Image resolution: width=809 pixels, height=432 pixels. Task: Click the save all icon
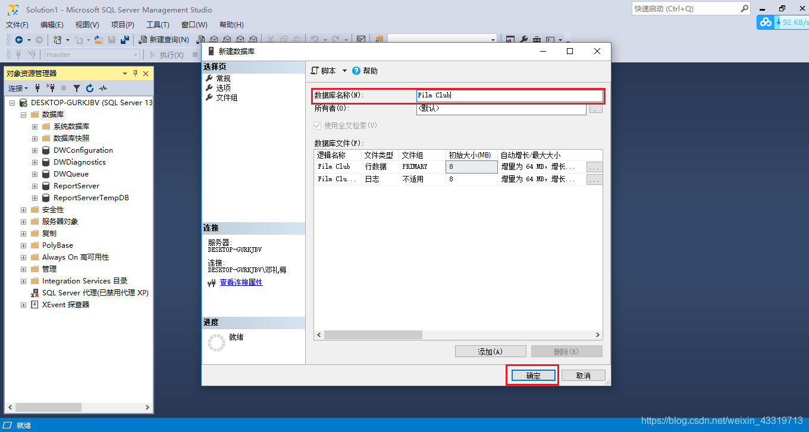(125, 40)
